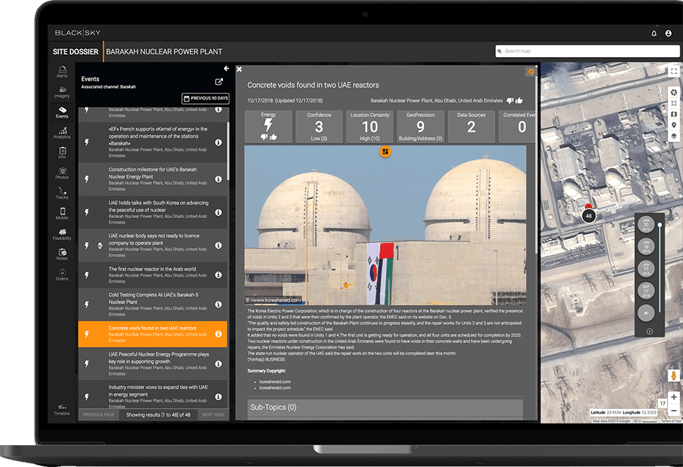This screenshot has width=683, height=467.
Task: Open the map layers tool
Action: [673, 136]
